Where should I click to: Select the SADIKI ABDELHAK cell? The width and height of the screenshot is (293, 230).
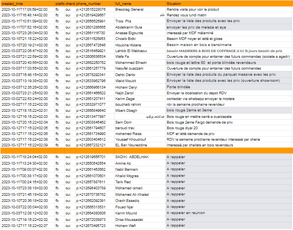click(140, 157)
